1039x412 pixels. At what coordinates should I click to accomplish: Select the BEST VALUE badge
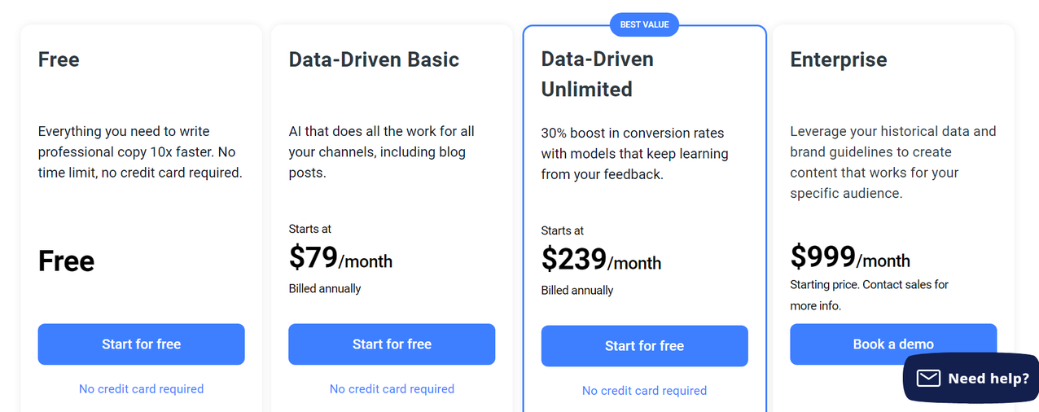tap(644, 24)
